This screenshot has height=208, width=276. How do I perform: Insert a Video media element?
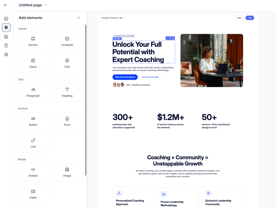[33, 194]
